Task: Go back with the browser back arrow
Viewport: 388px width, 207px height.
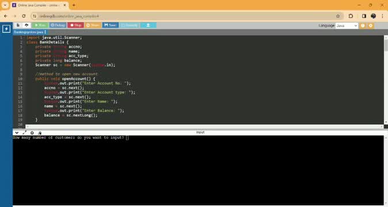Action: click(x=6, y=16)
